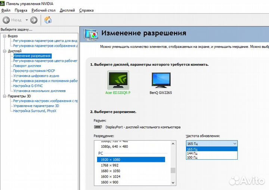Open Регулировка параметров цвета для видео

(x=45, y=41)
